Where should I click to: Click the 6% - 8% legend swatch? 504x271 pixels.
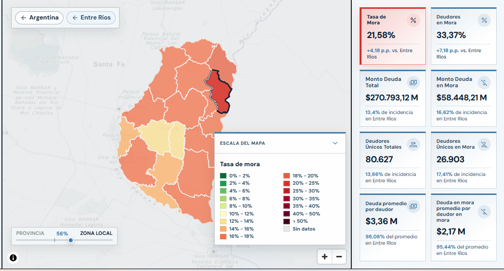223,198
